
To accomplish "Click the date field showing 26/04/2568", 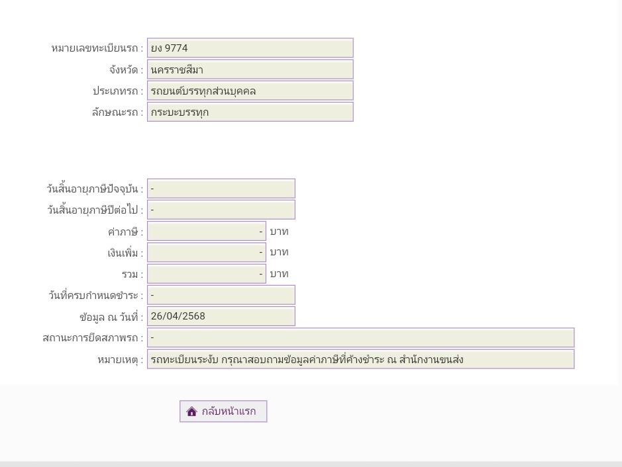I will coord(221,316).
